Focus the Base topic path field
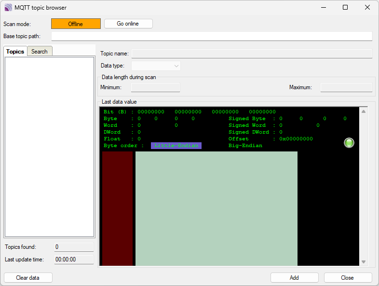The height and width of the screenshot is (286, 379). (212, 36)
